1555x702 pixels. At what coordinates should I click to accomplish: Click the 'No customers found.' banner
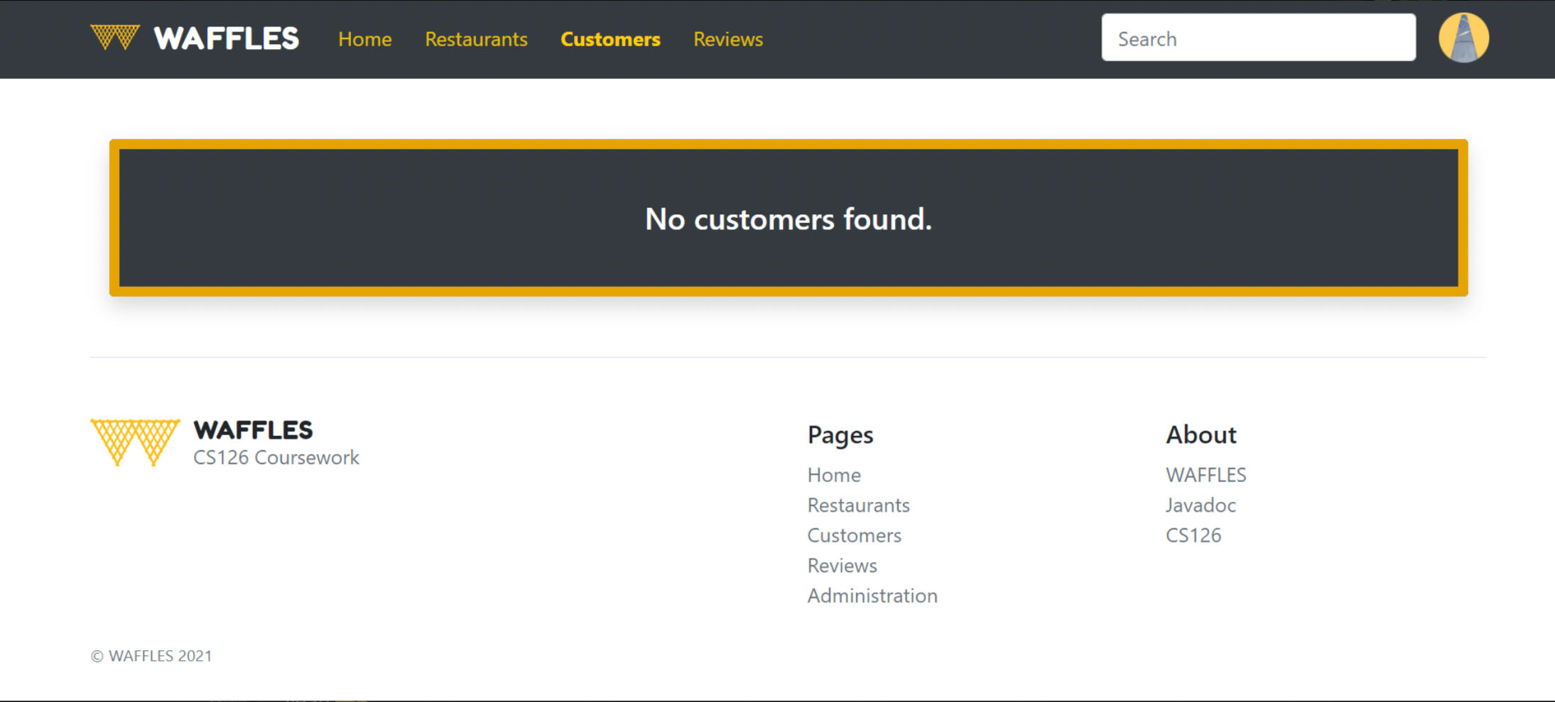tap(788, 219)
